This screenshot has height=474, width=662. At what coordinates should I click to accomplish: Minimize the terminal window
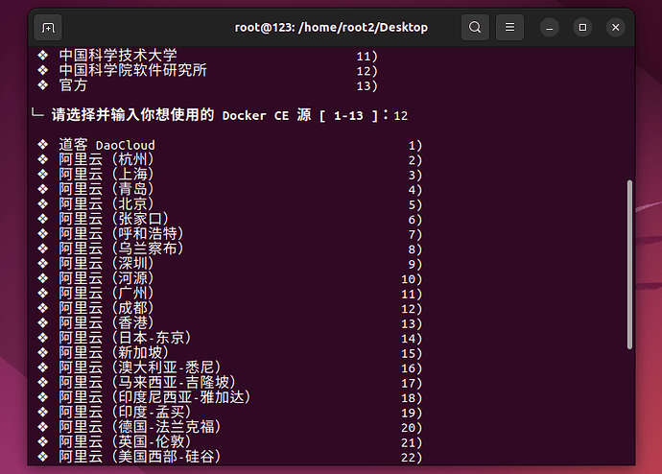coord(550,28)
